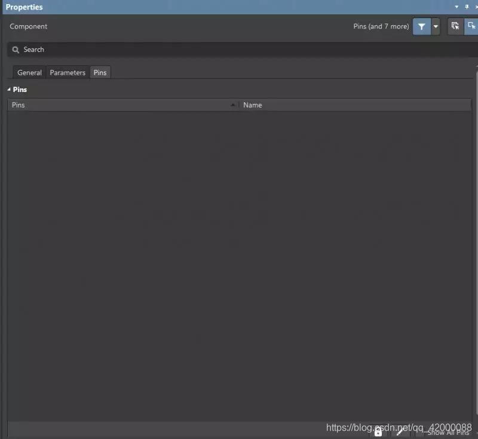Switch to the Parameters tab
The image size is (478, 439).
pyautogui.click(x=68, y=72)
